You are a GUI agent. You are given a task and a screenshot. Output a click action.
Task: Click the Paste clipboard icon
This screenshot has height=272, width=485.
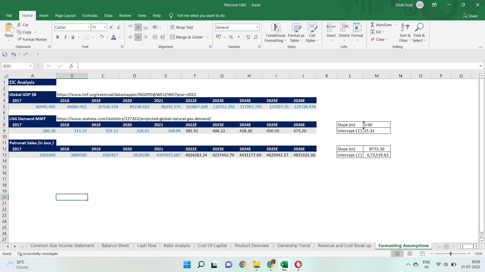click(x=9, y=28)
